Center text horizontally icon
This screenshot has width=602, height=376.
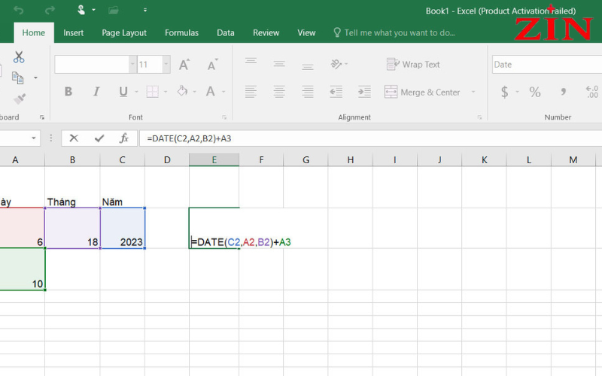pos(279,92)
